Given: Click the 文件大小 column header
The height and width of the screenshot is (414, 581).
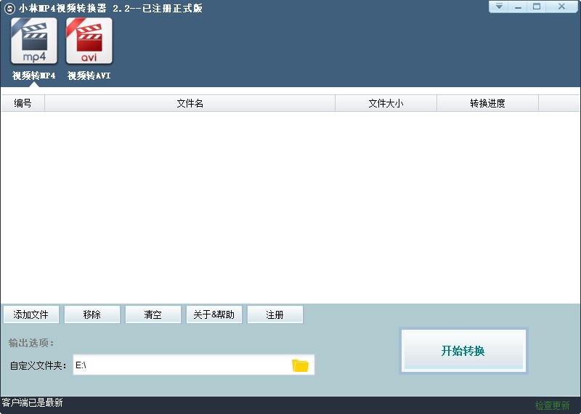Looking at the screenshot, I should (x=386, y=103).
